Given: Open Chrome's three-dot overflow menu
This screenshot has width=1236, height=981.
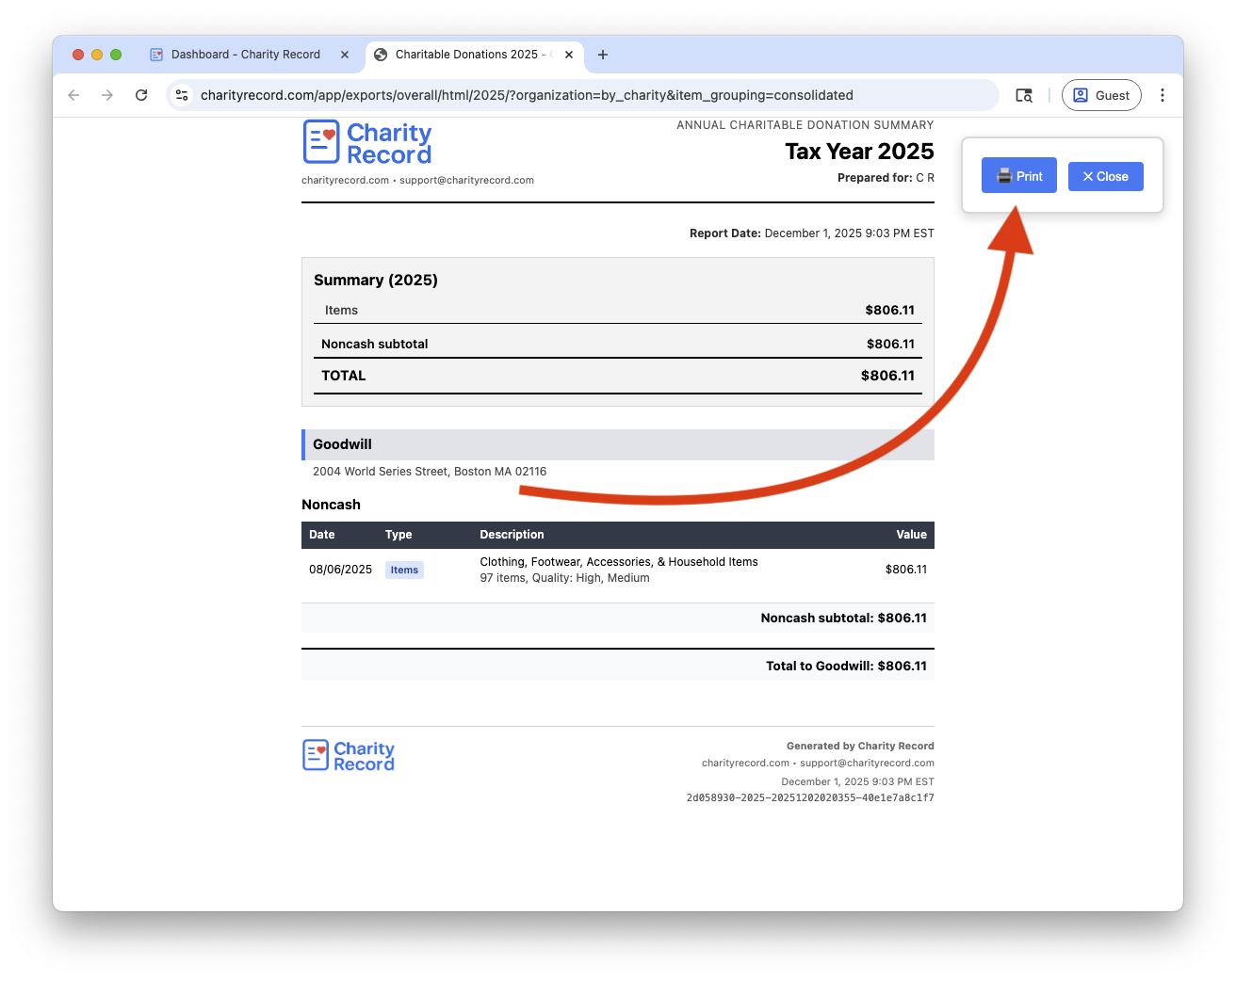Looking at the screenshot, I should (1163, 95).
